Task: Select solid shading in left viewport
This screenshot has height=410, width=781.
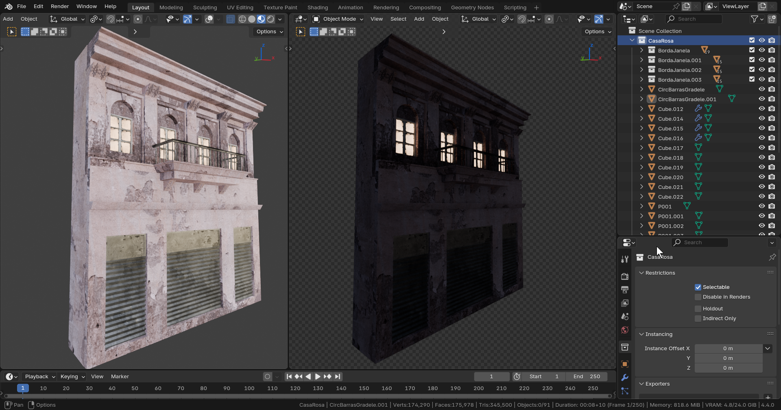Action: tap(252, 19)
